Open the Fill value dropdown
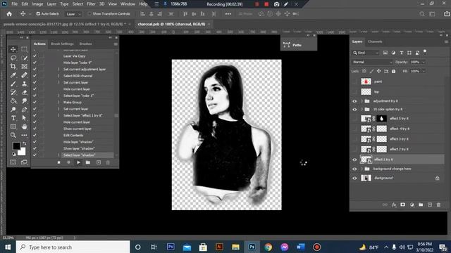 click(x=424, y=71)
